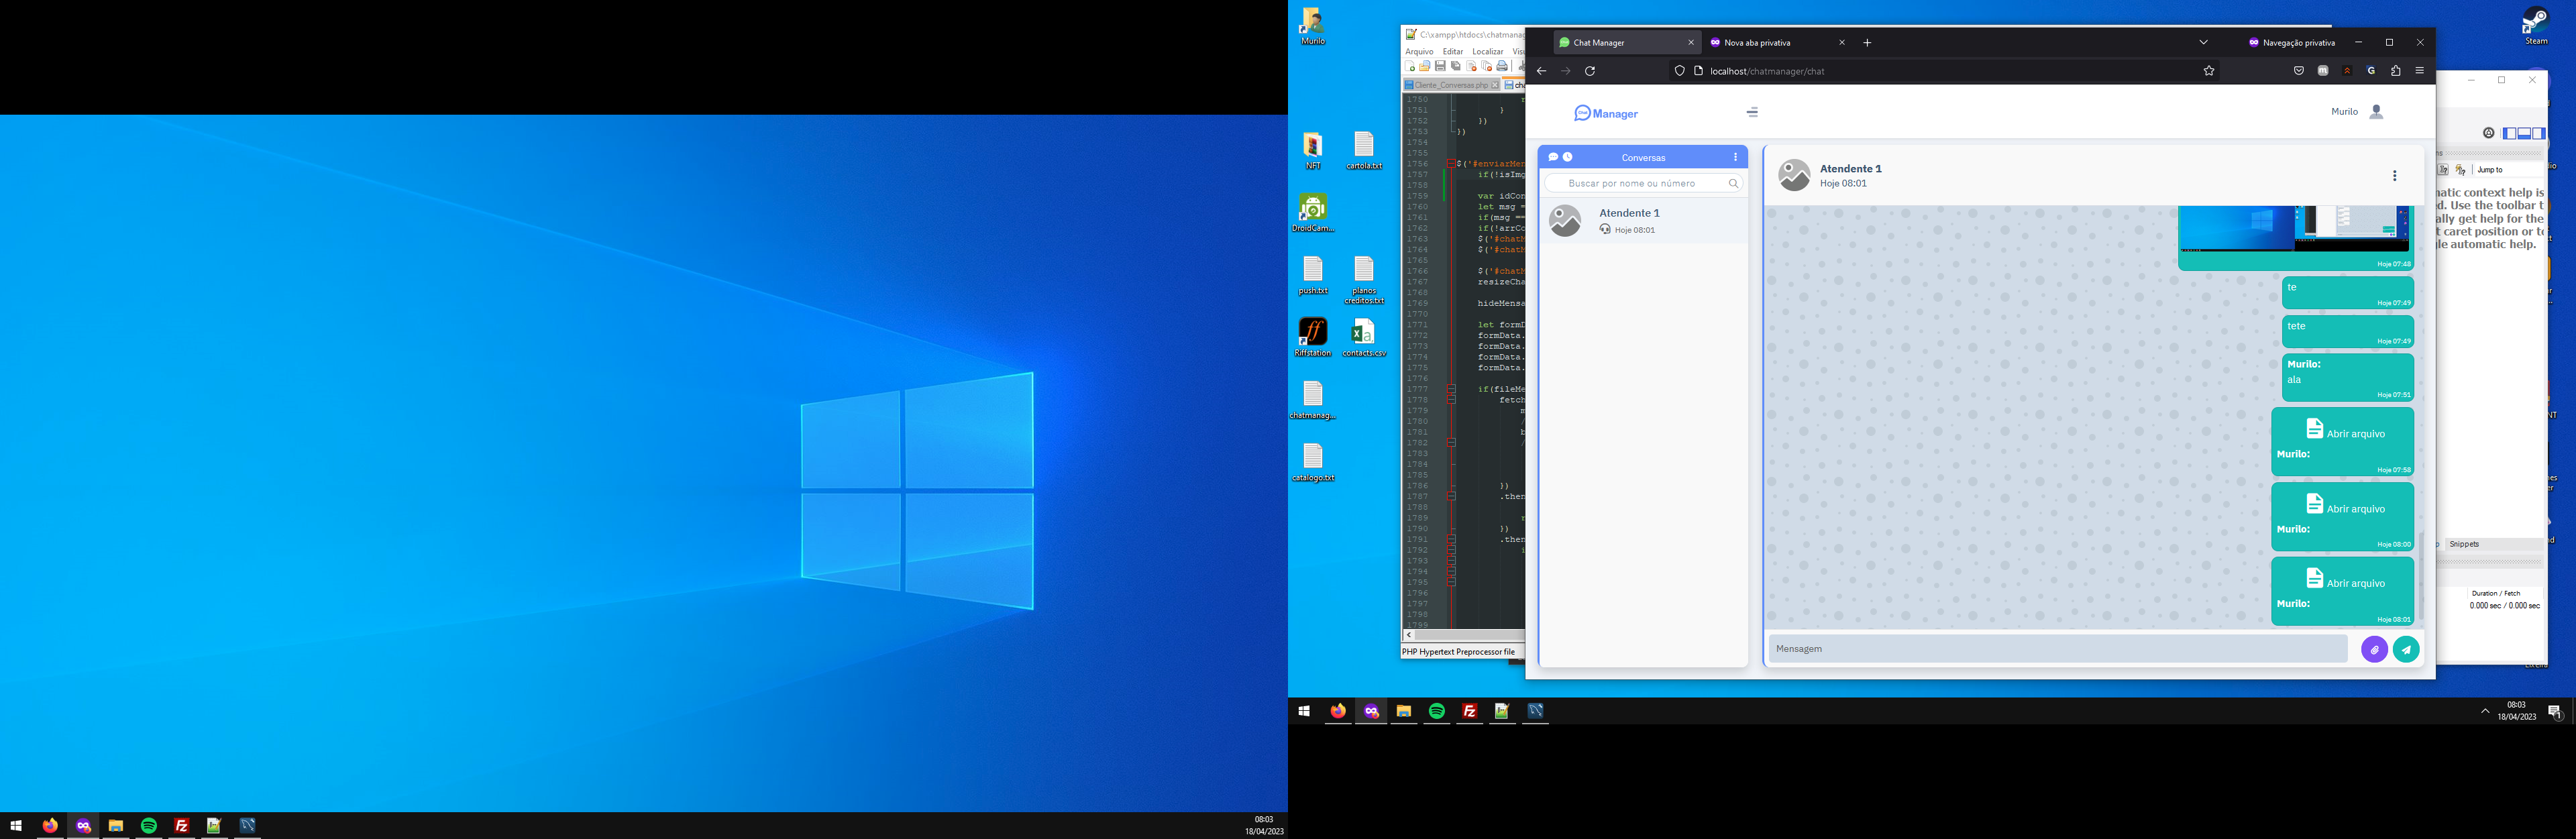Image resolution: width=2576 pixels, height=839 pixels.
Task: Click the tracking protection shield icon
Action: pyautogui.click(x=1680, y=71)
